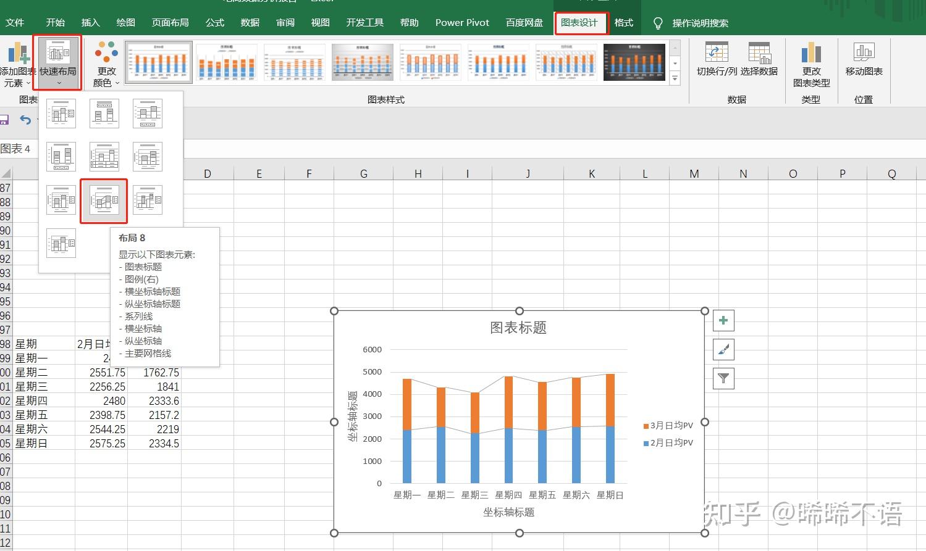Click the undo arrow in quick access toolbar
Viewport: 926px width, 551px height.
[25, 120]
